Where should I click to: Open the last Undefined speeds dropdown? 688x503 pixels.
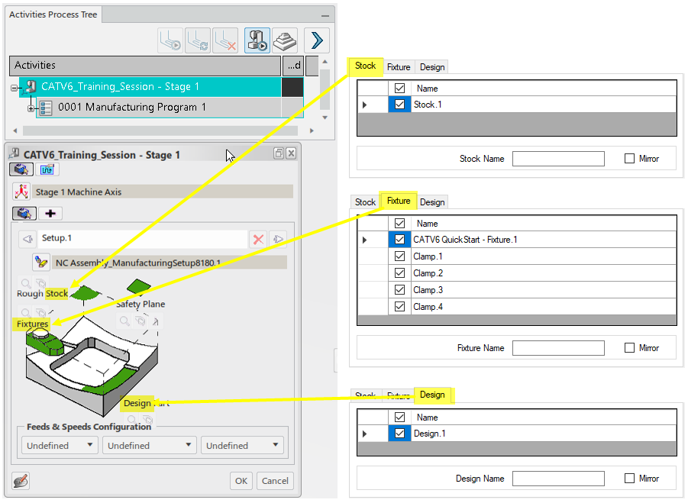pos(242,445)
